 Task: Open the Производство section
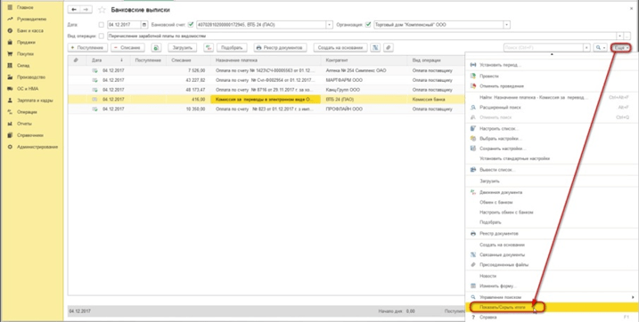tap(31, 76)
